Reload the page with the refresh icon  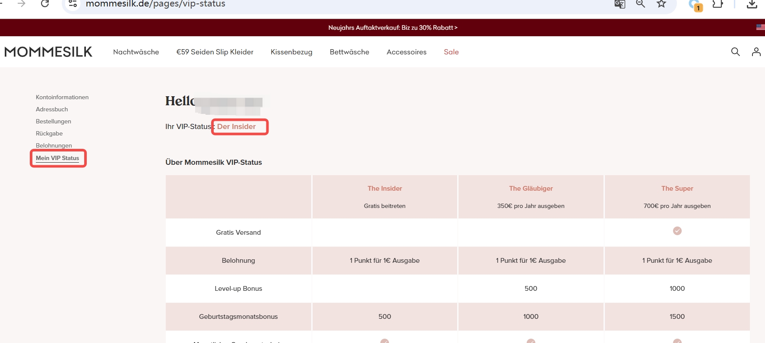[x=45, y=4]
